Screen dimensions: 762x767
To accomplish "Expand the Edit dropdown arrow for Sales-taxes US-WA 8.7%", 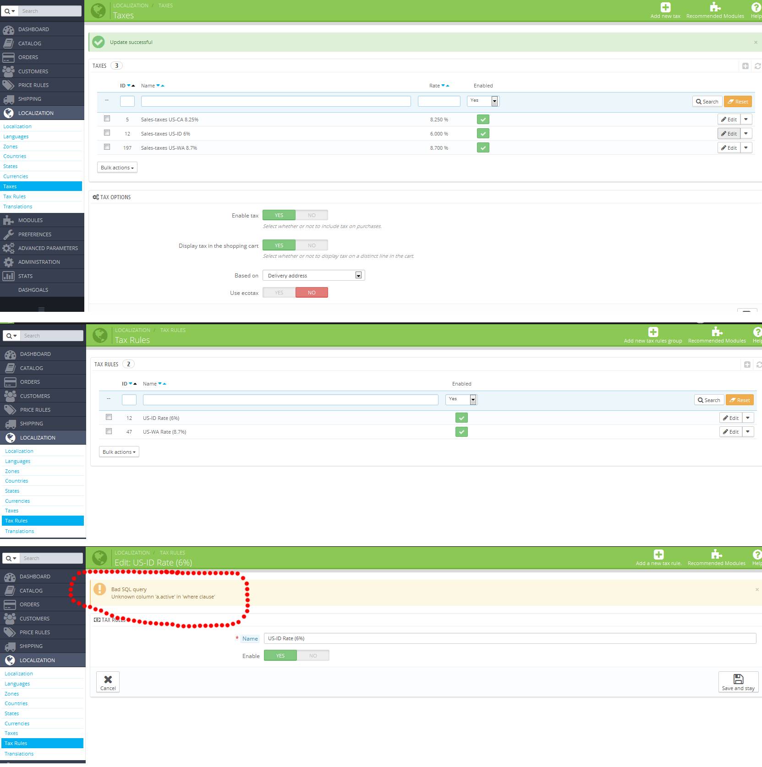I will (746, 148).
